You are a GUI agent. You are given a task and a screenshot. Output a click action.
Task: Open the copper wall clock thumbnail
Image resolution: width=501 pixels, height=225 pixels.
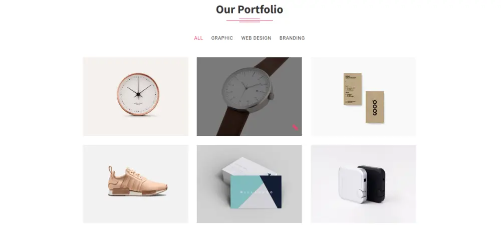[136, 97]
